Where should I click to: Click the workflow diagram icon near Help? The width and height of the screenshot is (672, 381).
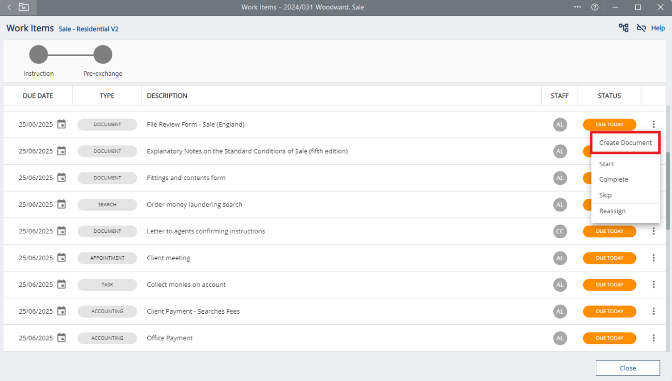point(623,28)
